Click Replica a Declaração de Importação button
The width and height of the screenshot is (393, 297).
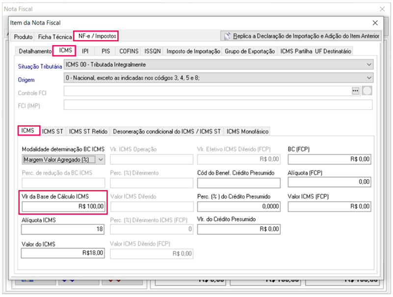tap(301, 36)
